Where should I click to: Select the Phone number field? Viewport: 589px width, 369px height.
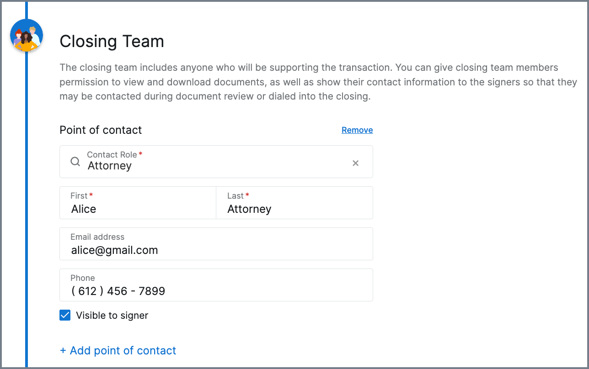click(216, 285)
